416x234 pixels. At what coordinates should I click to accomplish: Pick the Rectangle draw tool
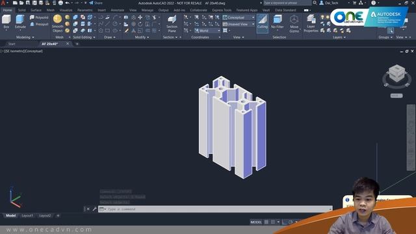coord(107,31)
